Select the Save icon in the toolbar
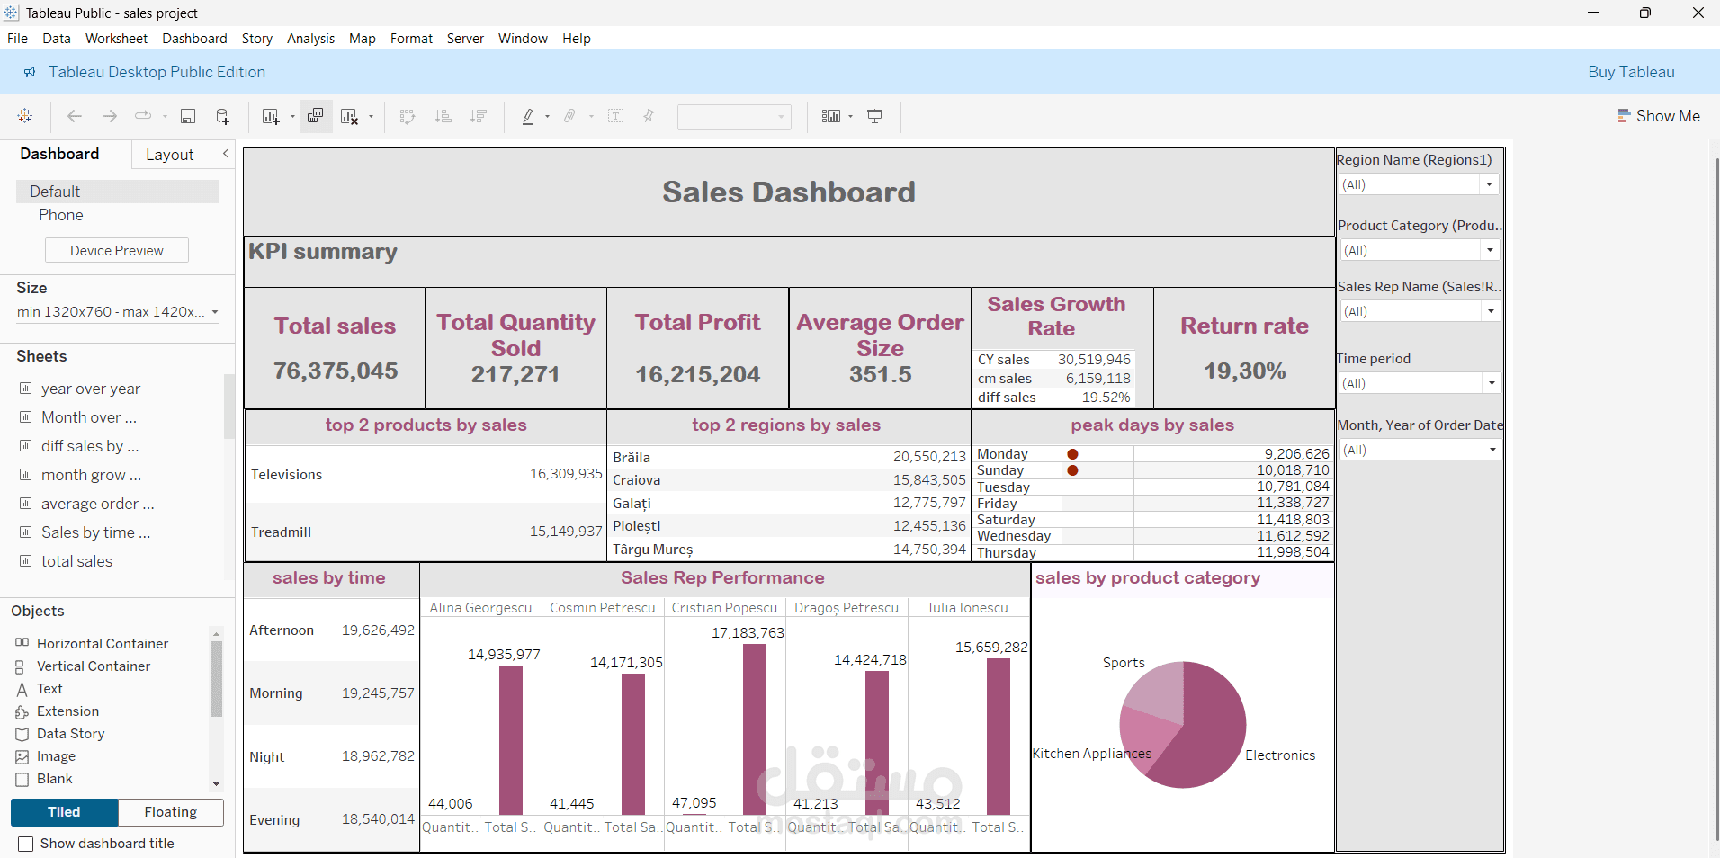The width and height of the screenshot is (1720, 858). tap(188, 116)
